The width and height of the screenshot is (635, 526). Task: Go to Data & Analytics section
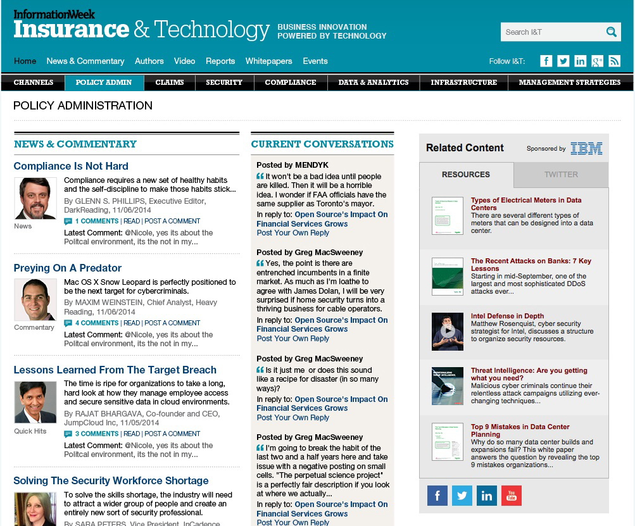373,82
